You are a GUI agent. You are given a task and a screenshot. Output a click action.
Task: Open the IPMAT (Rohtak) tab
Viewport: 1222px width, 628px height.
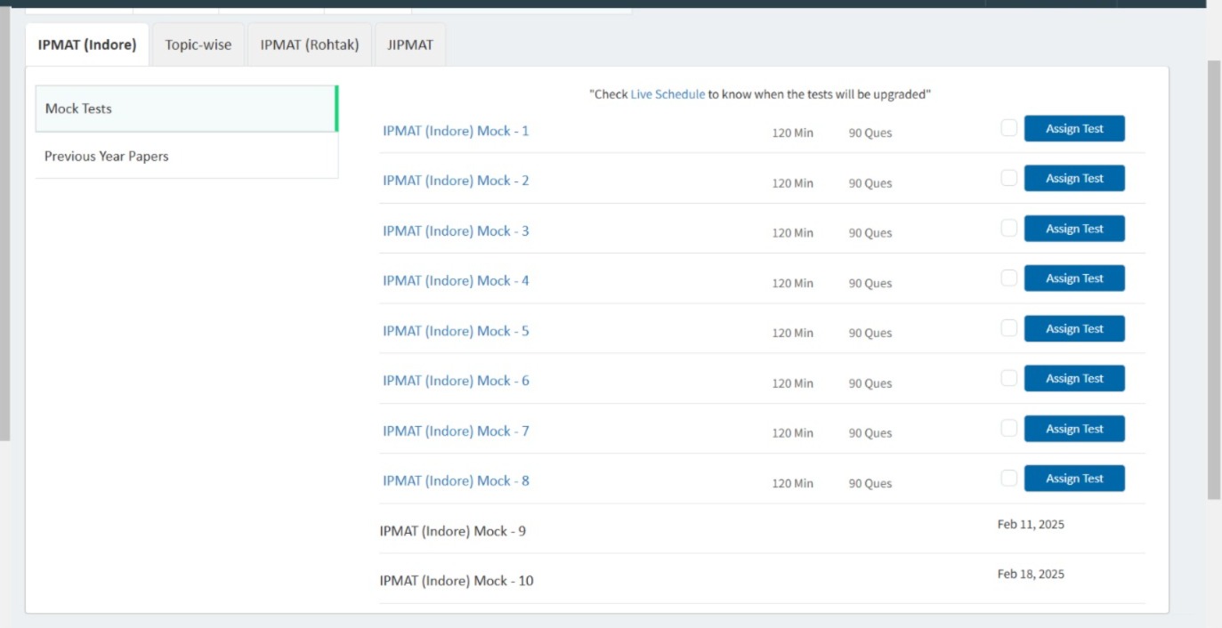click(310, 44)
